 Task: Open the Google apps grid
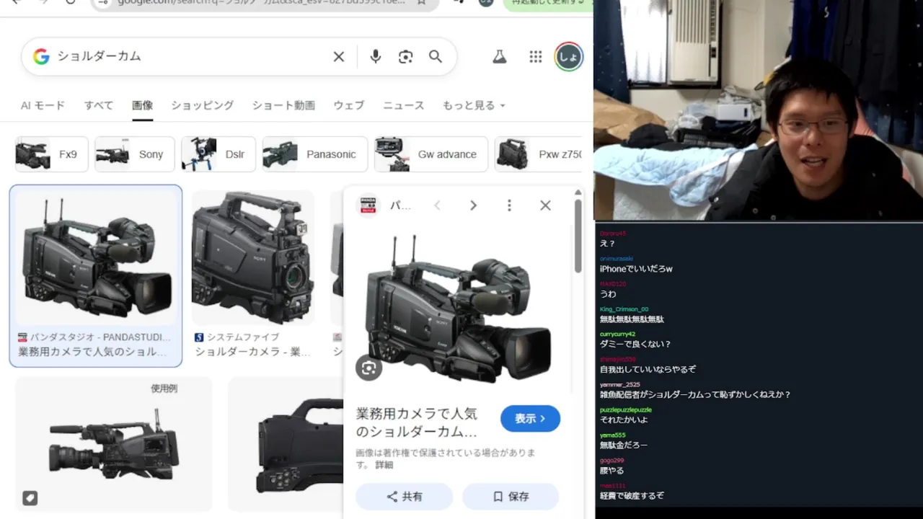pyautogui.click(x=535, y=57)
